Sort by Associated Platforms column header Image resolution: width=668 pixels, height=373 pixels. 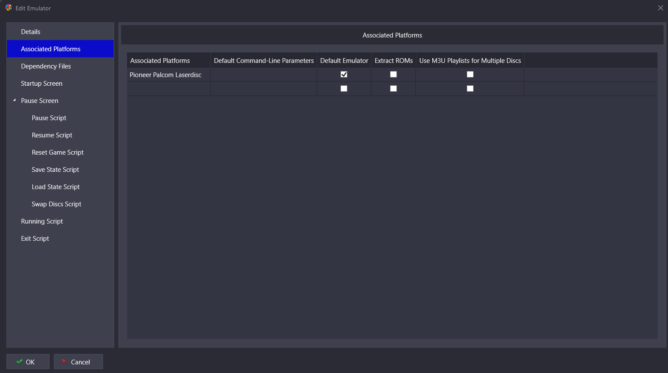pyautogui.click(x=160, y=61)
